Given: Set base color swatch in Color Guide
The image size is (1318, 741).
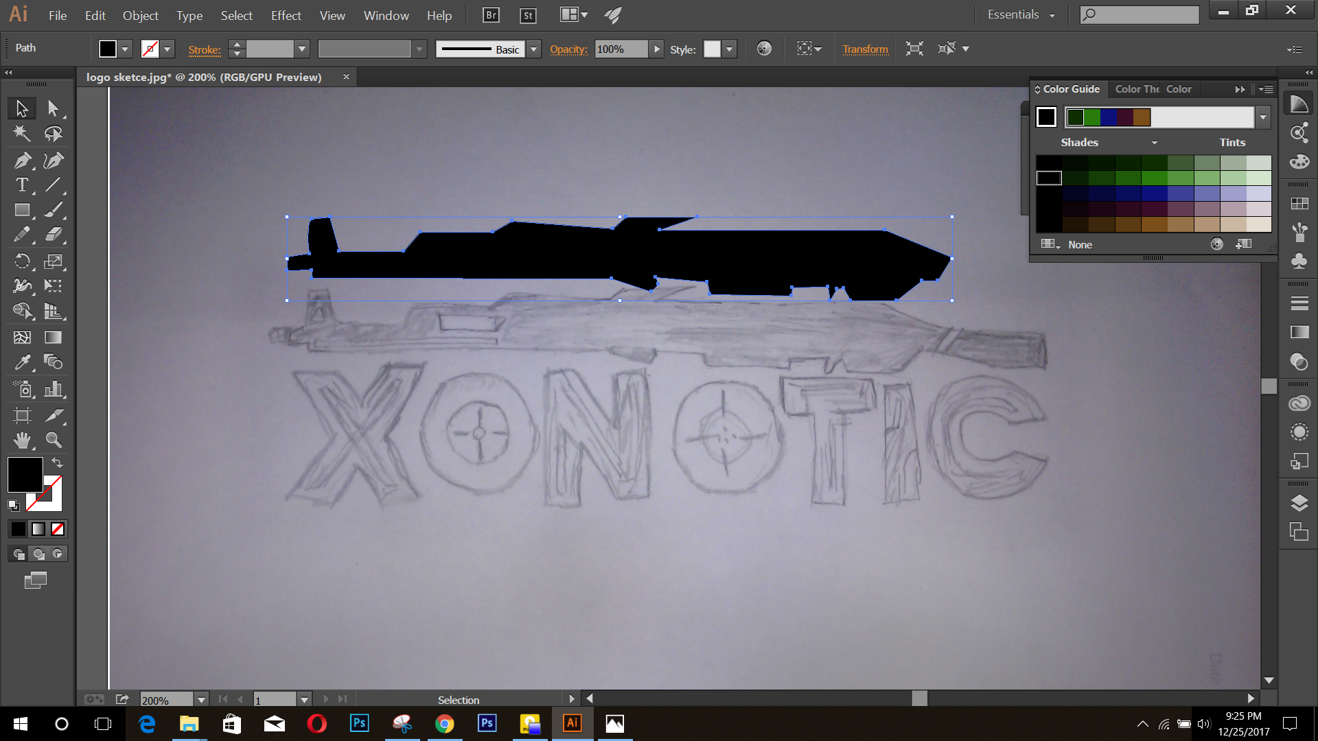Looking at the screenshot, I should coord(1046,117).
